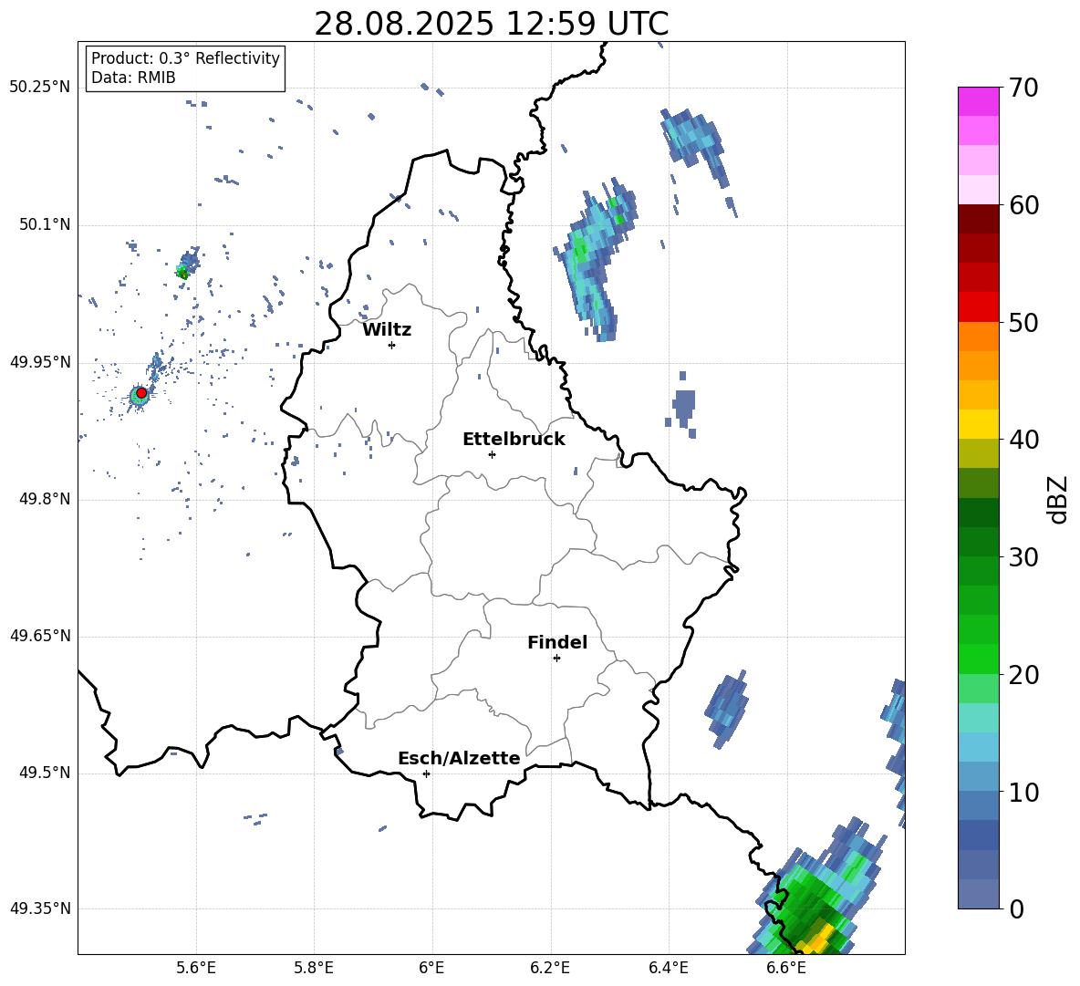
Task: Click the Esch/Alzette city label
Action: click(459, 758)
